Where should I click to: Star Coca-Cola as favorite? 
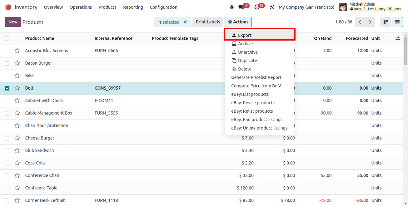(x=17, y=163)
